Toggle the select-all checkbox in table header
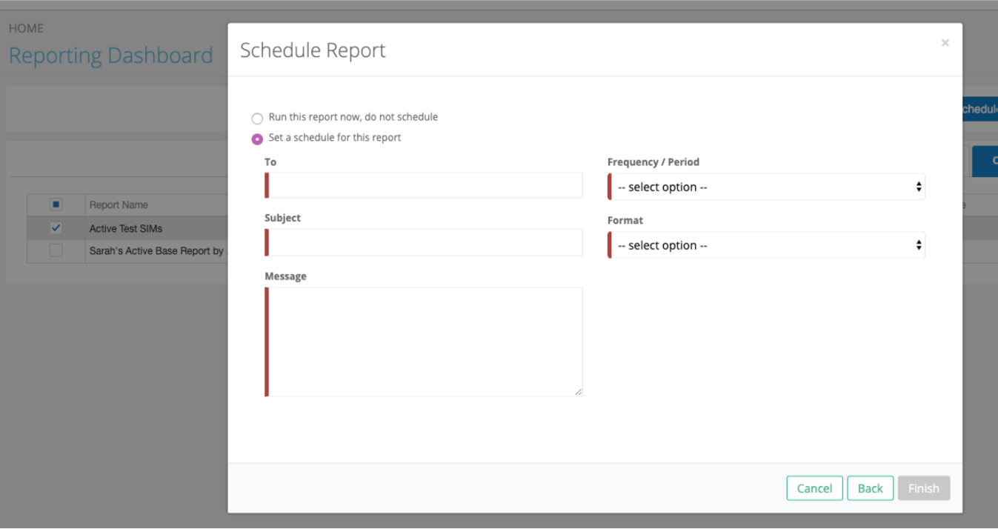This screenshot has height=529, width=998. tap(56, 204)
